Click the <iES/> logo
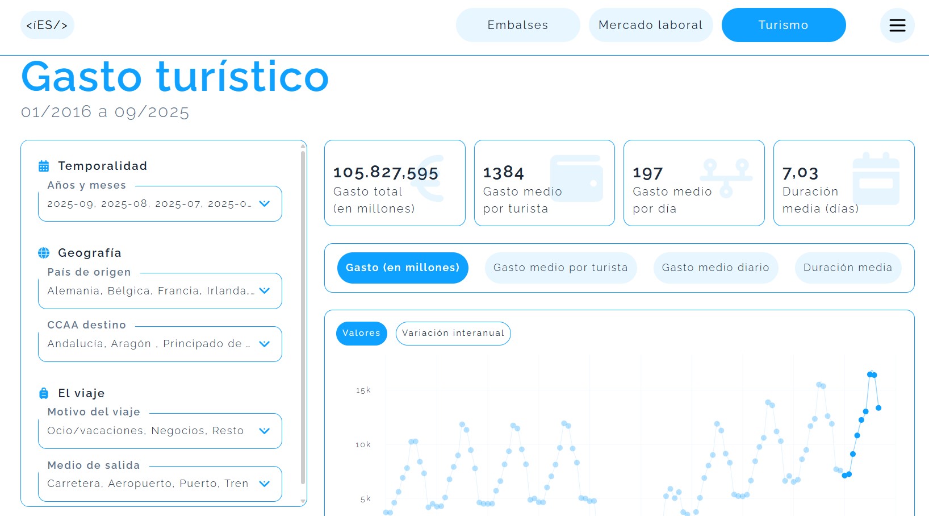Viewport: 929px width, 516px height. tap(47, 25)
